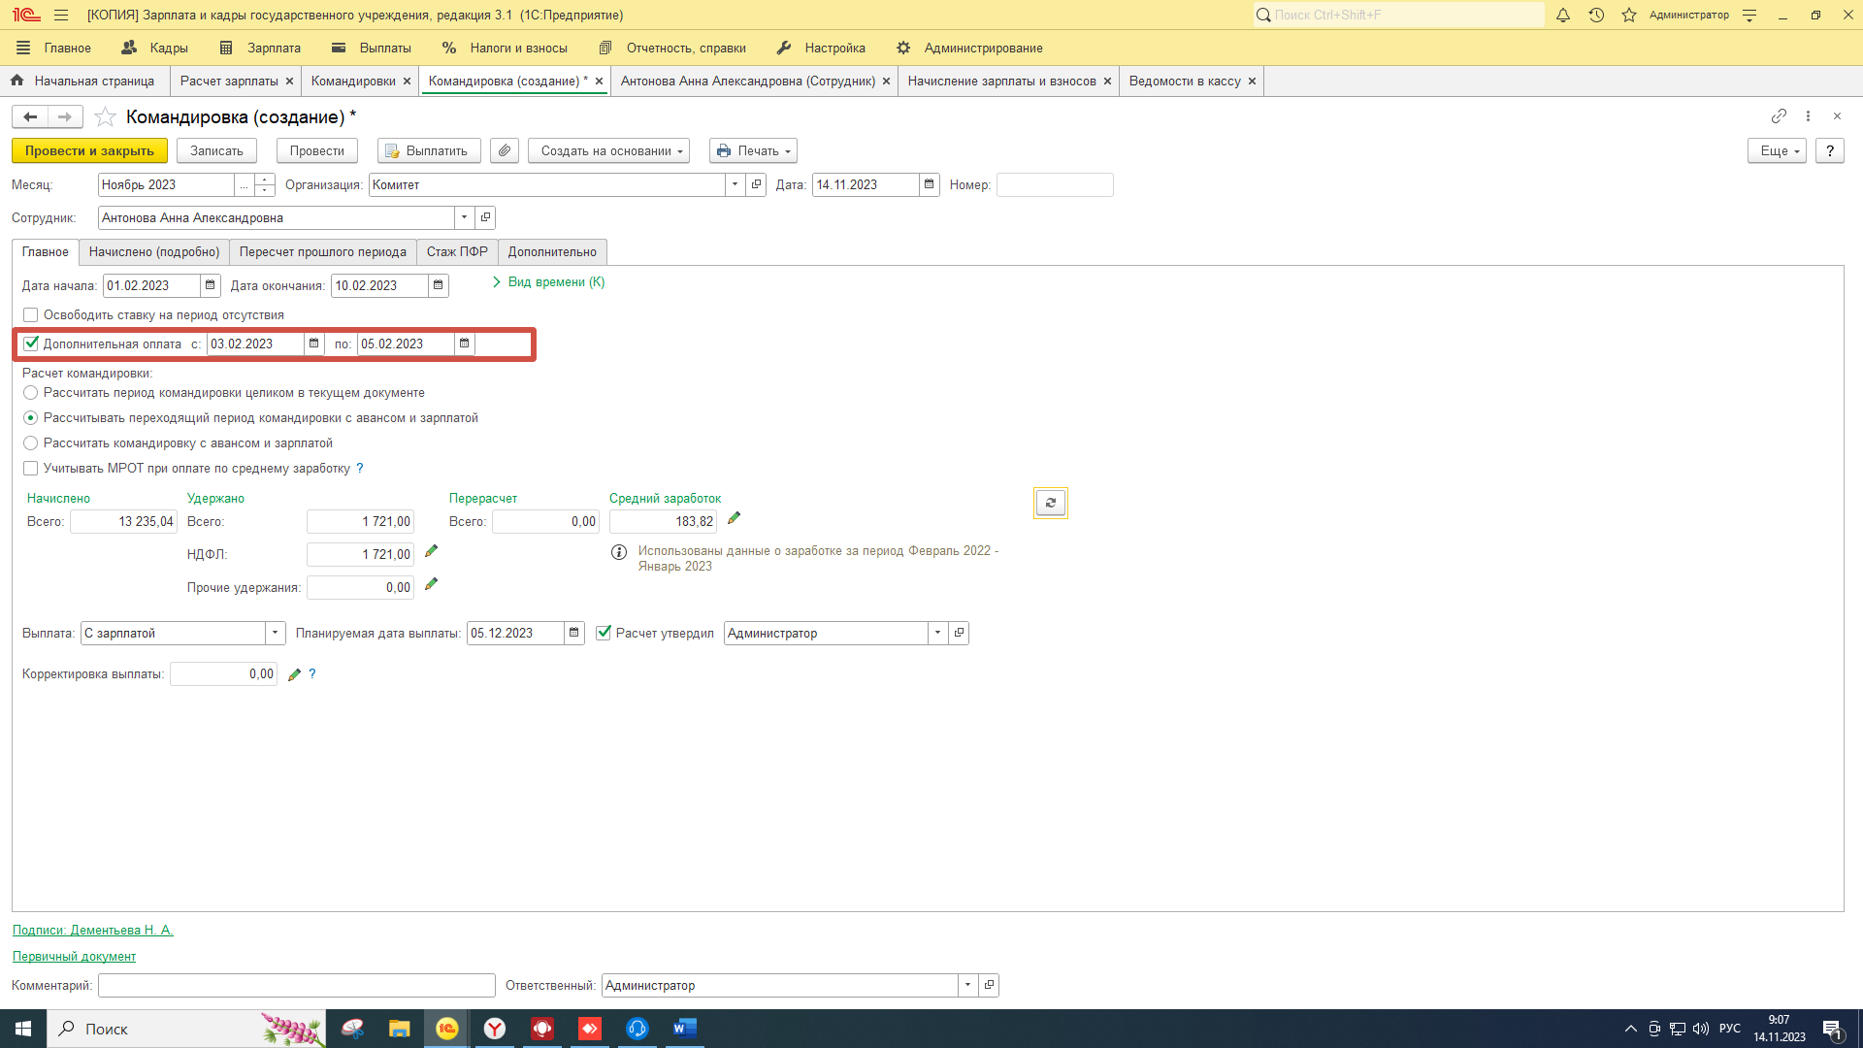
Task: Open the Печать dropdown menu
Action: tap(753, 150)
